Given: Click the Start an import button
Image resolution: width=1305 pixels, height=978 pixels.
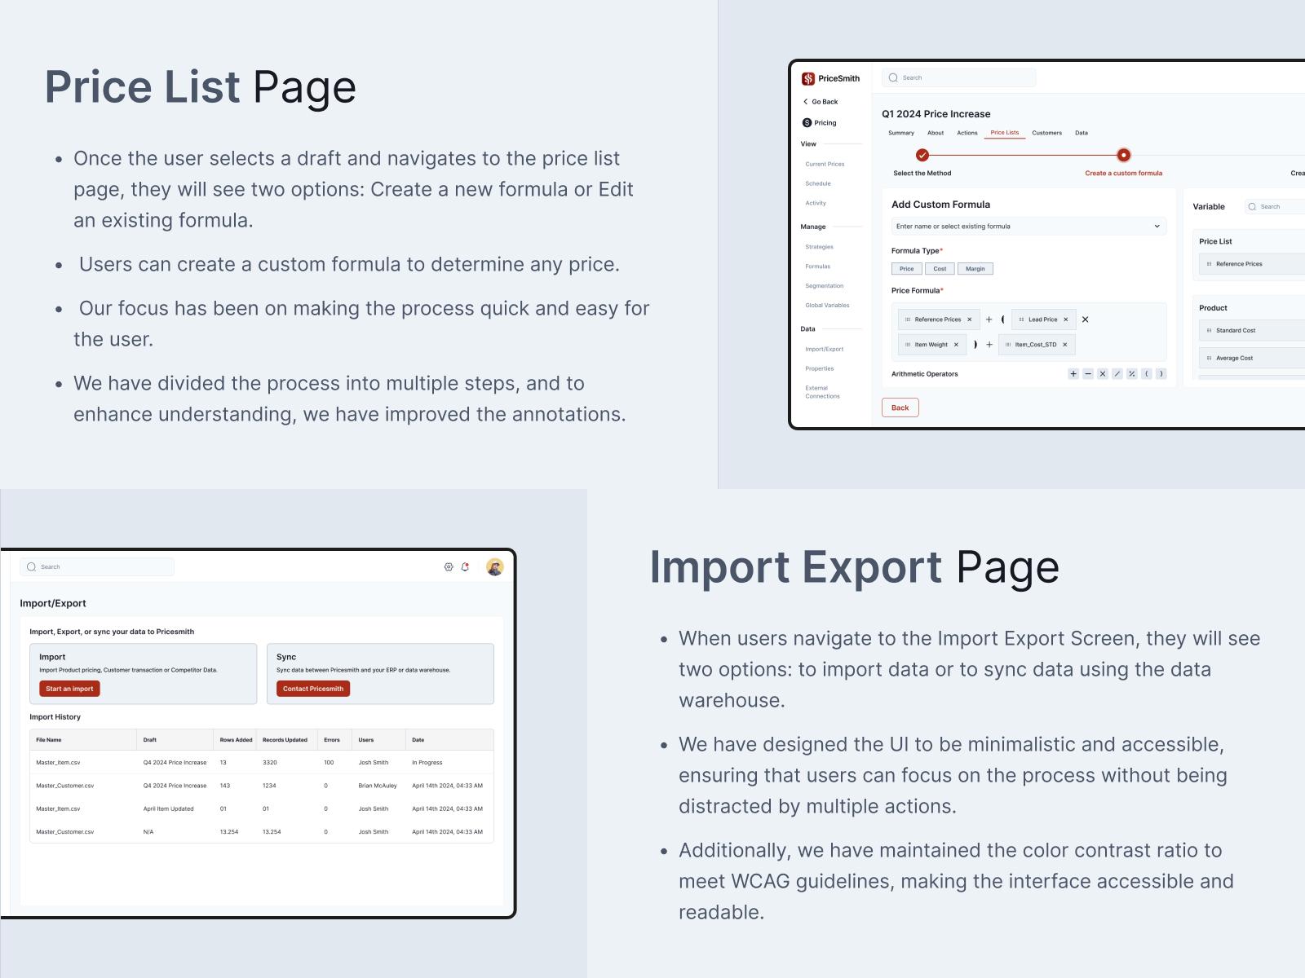Looking at the screenshot, I should point(69,689).
